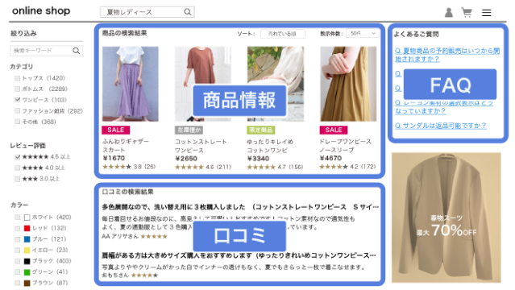Click the price ¥2650
This screenshot has width=515, height=290.
[x=186, y=159]
